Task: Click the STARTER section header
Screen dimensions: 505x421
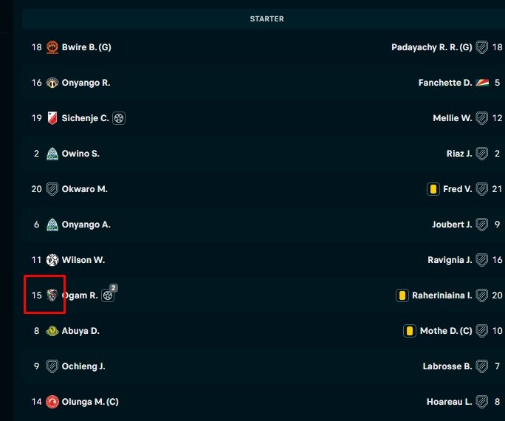Action: pos(267,19)
